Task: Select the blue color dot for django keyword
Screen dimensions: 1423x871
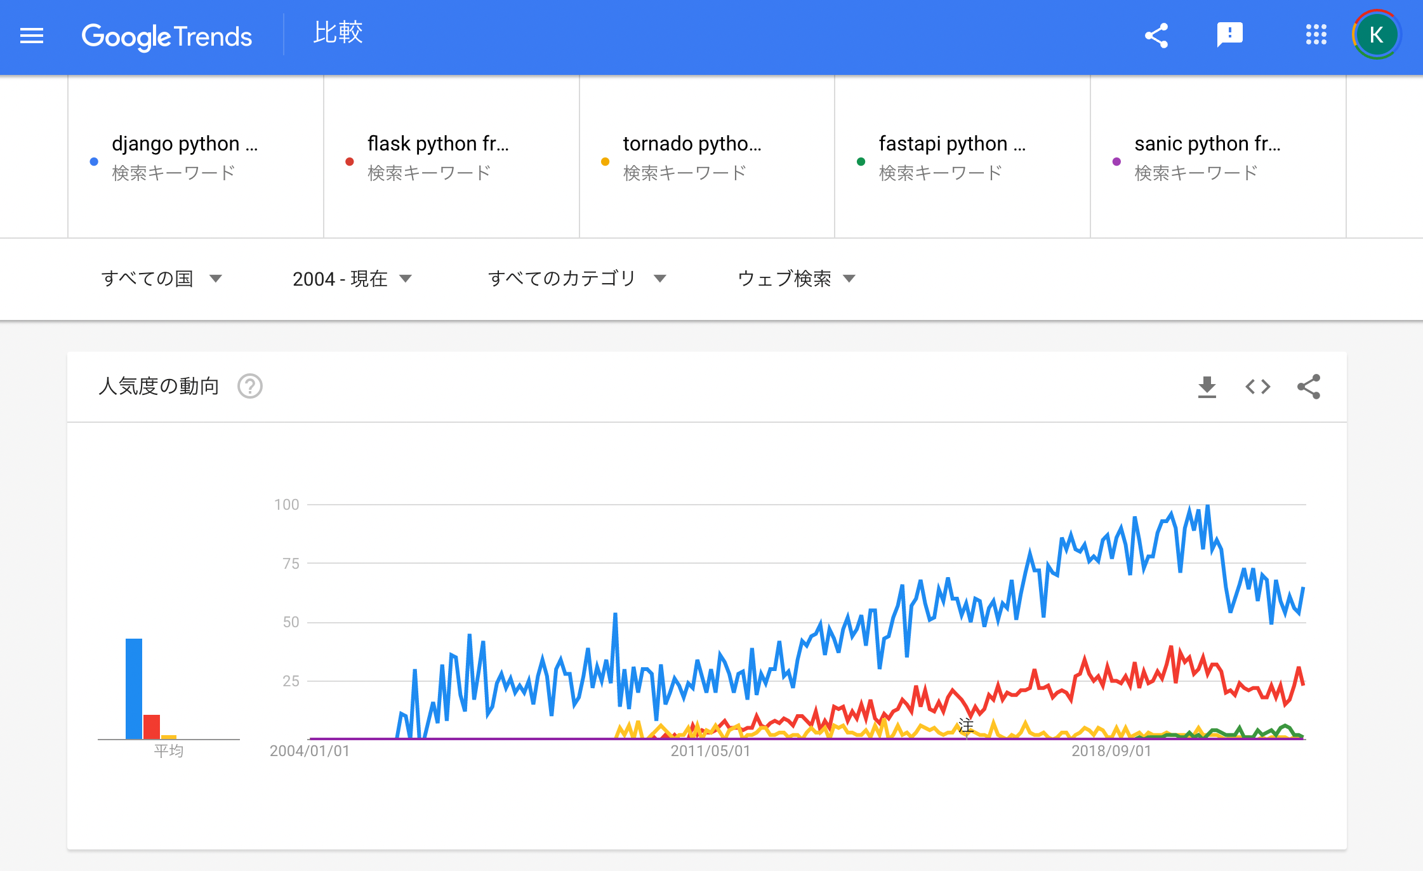Action: tap(93, 161)
